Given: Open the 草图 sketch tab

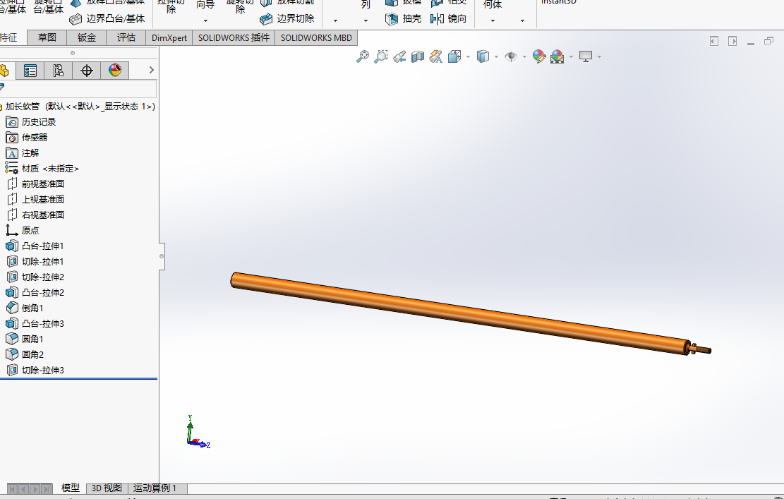Looking at the screenshot, I should point(47,37).
